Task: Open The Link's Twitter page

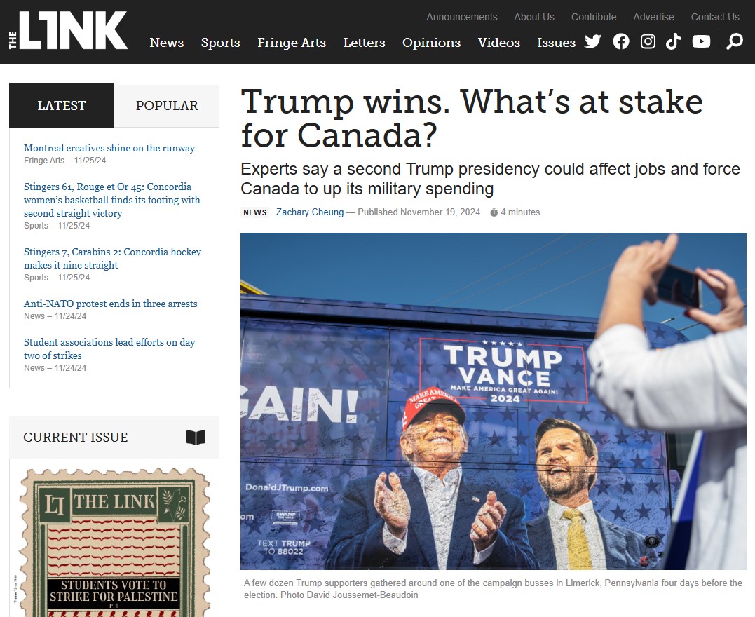Action: tap(593, 42)
